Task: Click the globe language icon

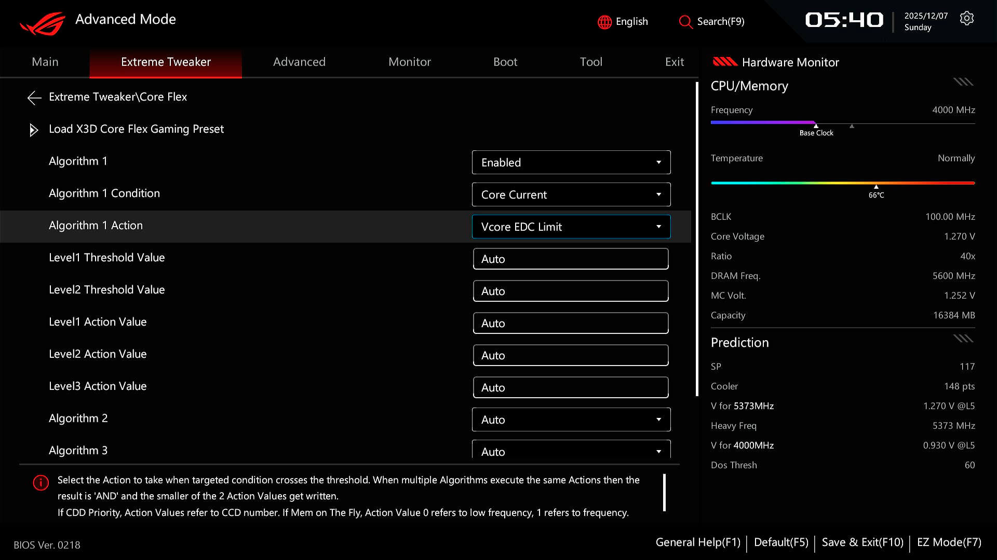Action: 604,22
